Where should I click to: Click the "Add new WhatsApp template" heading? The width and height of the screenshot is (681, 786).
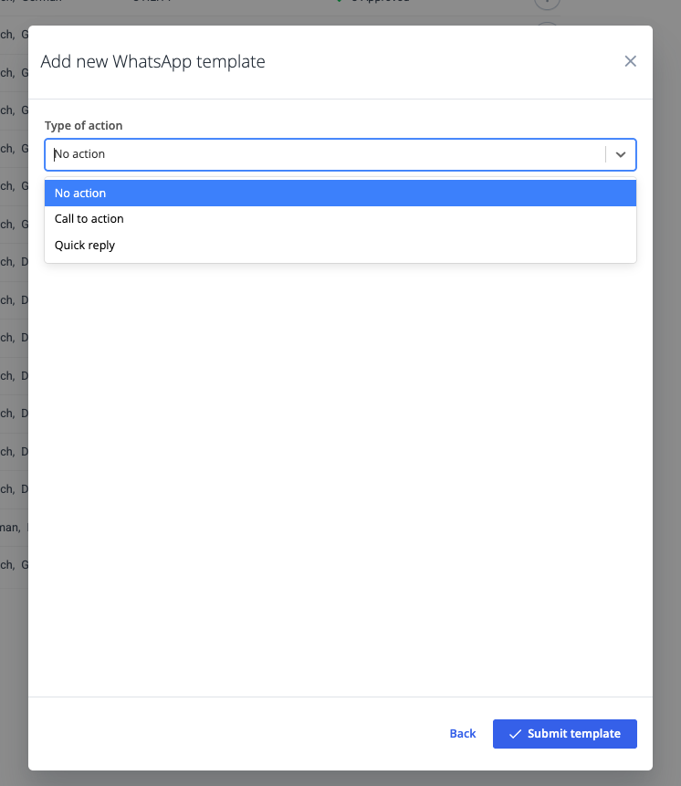153,61
